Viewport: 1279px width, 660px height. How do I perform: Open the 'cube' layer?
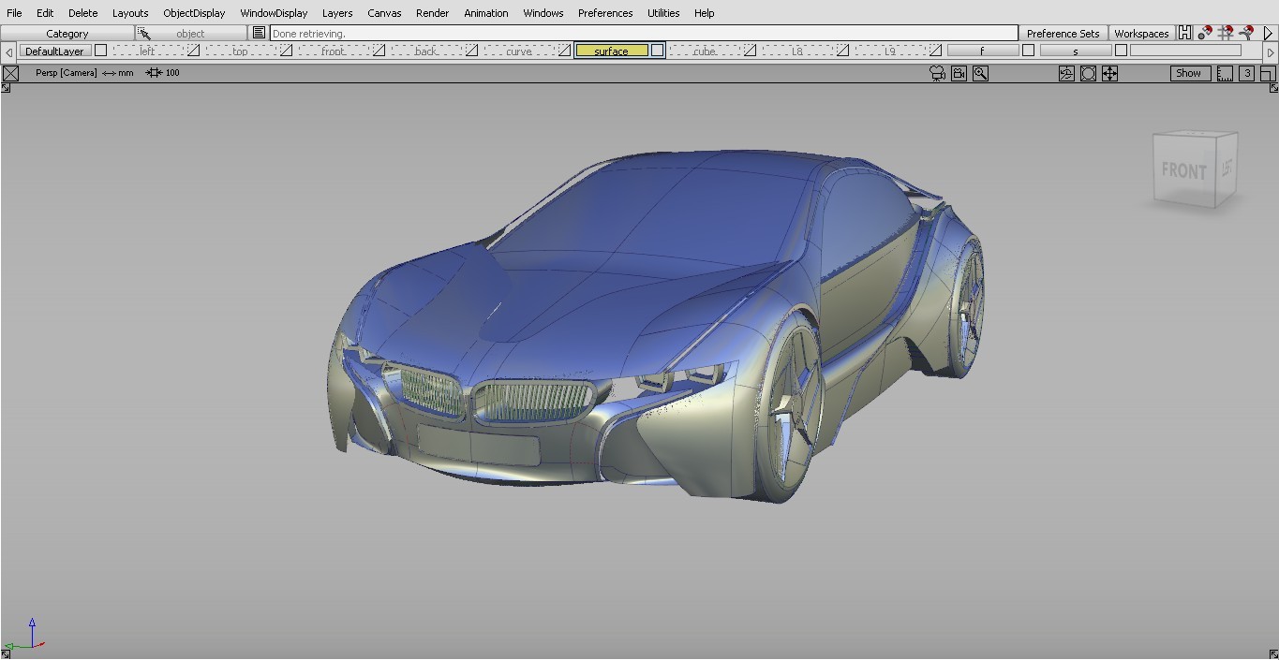tap(704, 51)
